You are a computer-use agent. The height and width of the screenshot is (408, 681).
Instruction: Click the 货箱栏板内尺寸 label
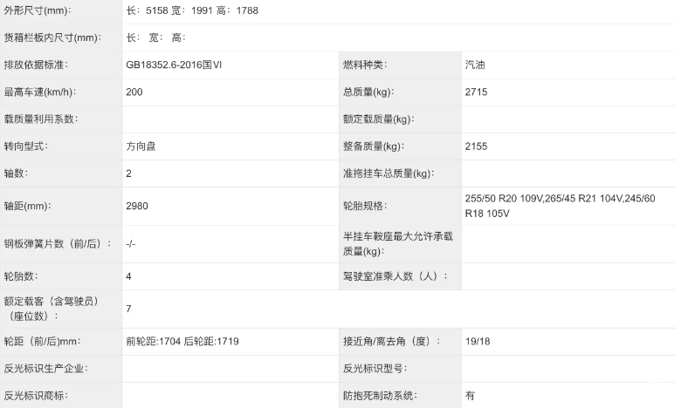pyautogui.click(x=50, y=37)
